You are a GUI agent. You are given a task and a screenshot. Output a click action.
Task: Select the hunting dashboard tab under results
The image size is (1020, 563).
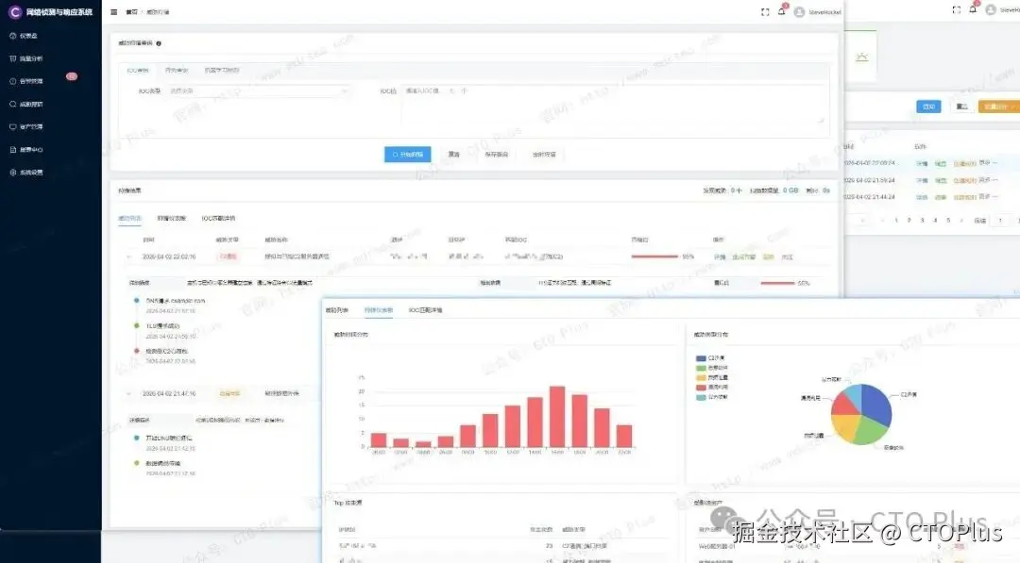click(x=172, y=218)
